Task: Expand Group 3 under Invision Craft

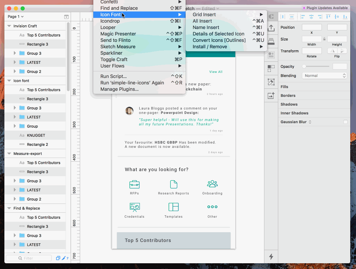Action: coord(15,53)
